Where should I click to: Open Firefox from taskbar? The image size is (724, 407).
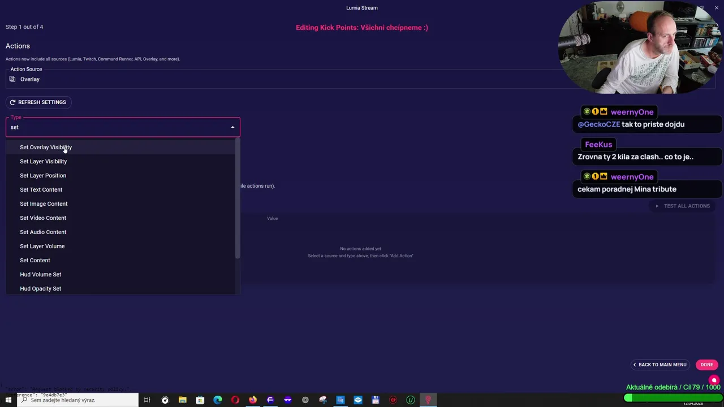click(x=253, y=400)
